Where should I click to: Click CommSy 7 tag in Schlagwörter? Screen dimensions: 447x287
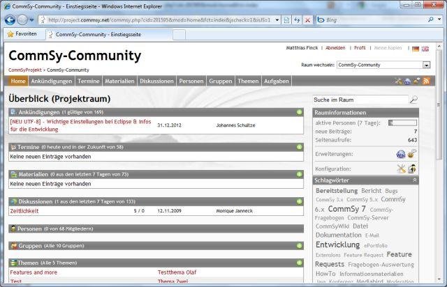(x=346, y=209)
